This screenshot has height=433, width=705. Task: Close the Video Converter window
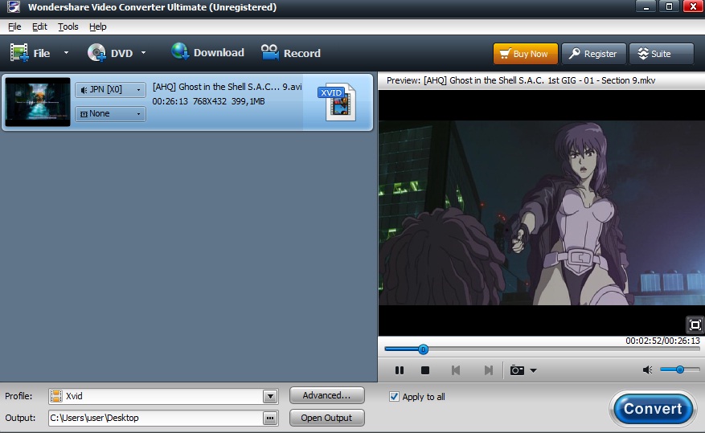coord(693,6)
